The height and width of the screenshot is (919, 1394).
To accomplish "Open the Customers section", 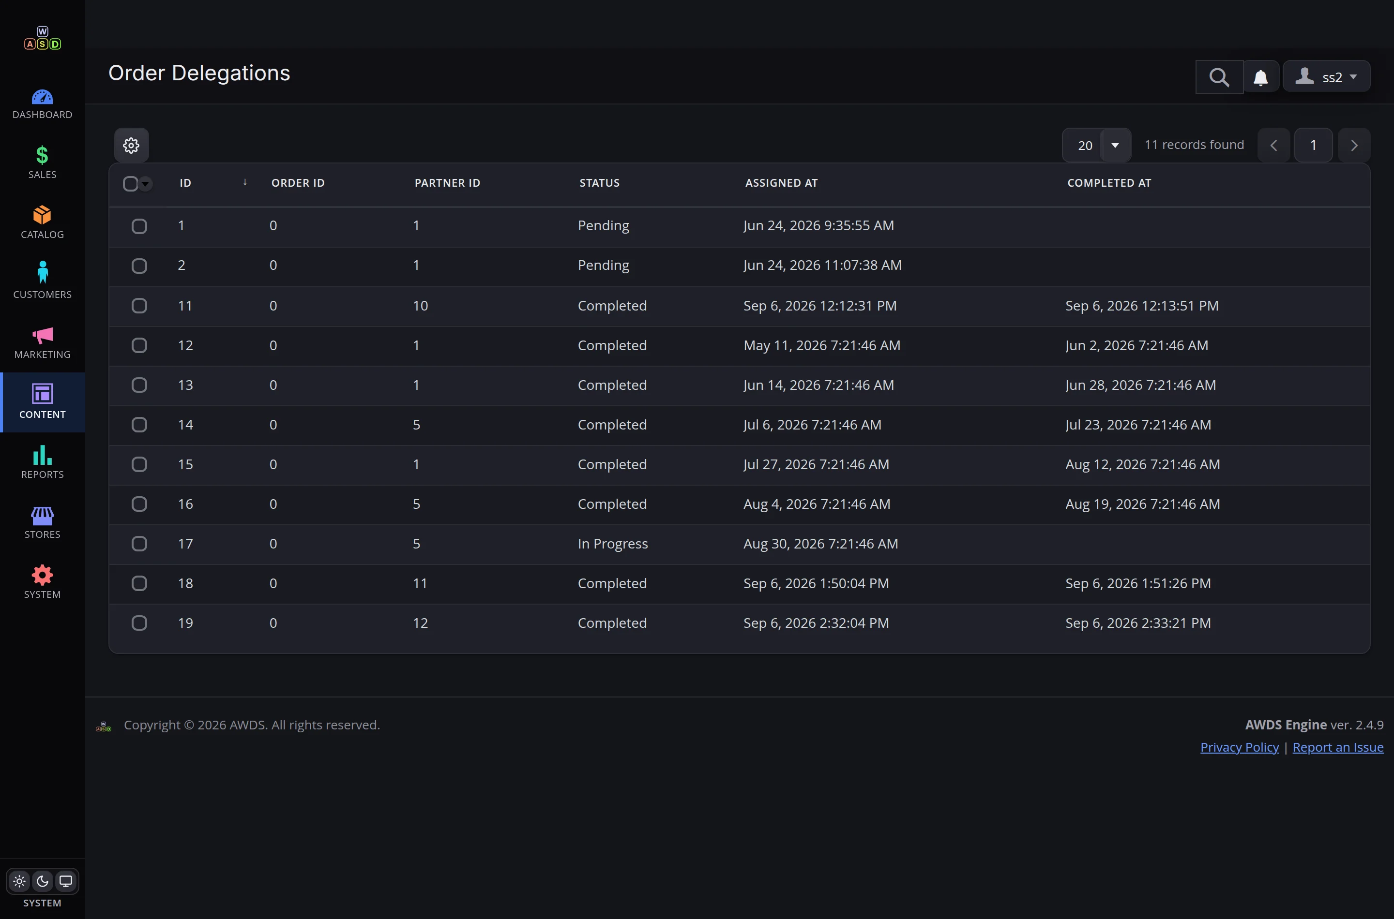I will (x=42, y=282).
